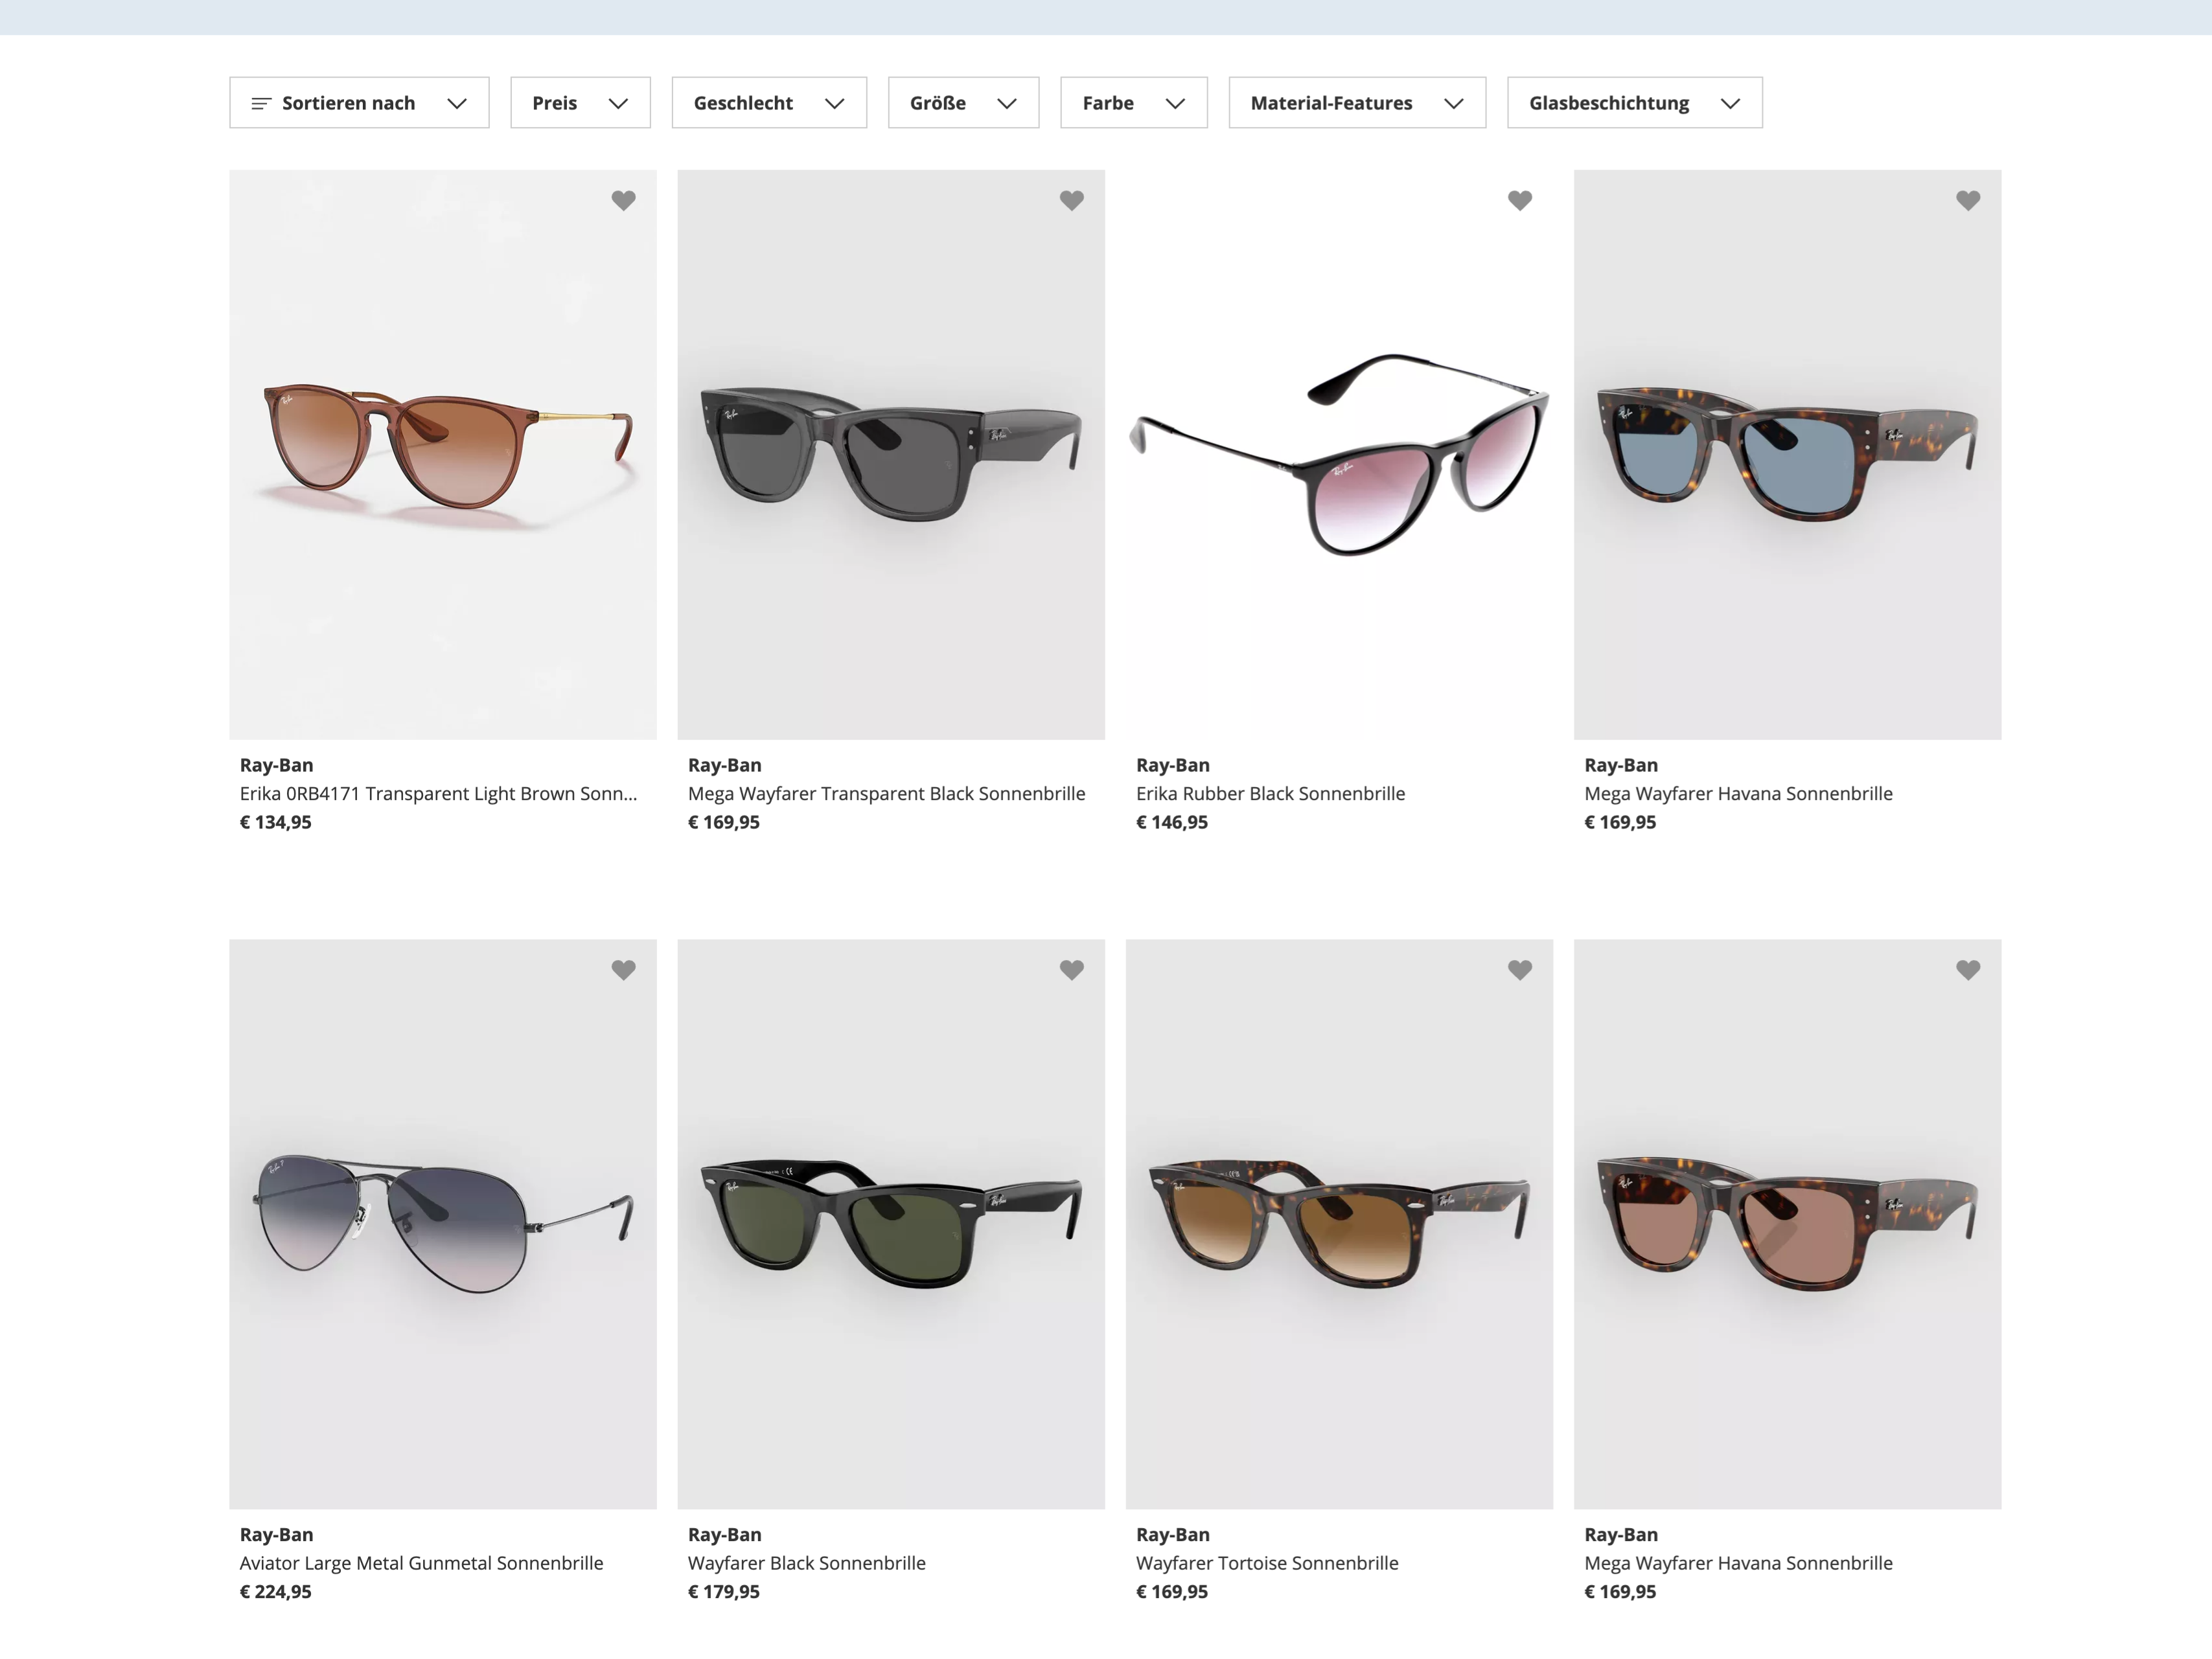
Task: Tap heart on Erika Rubber Black sunglasses
Action: point(1519,201)
